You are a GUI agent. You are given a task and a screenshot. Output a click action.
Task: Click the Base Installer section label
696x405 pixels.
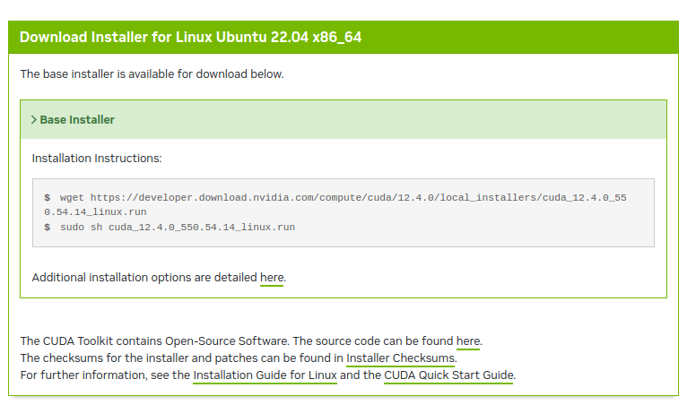[77, 120]
